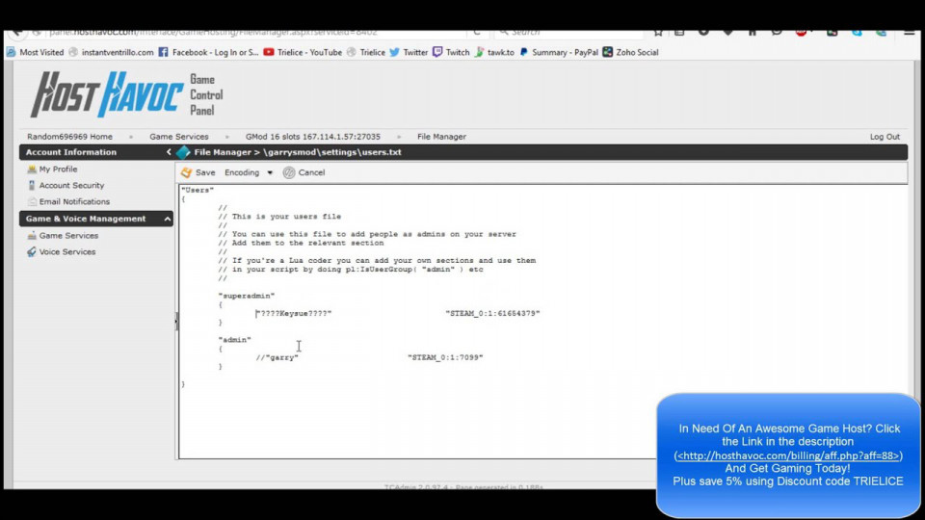
Task: Collapse the Game & Voice Management section
Action: (168, 219)
